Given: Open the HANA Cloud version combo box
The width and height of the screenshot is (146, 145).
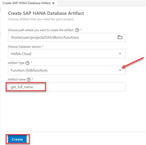Looking at the screenshot, I should (x=67, y=54).
